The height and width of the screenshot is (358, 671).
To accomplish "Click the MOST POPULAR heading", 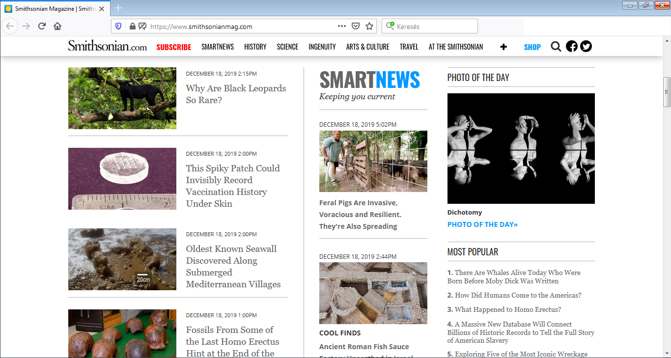I will point(473,252).
